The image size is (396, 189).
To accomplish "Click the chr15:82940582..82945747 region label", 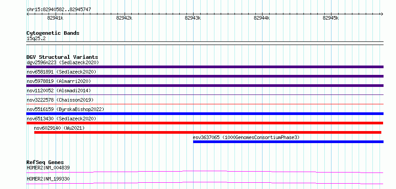I will pyautogui.click(x=59, y=10).
